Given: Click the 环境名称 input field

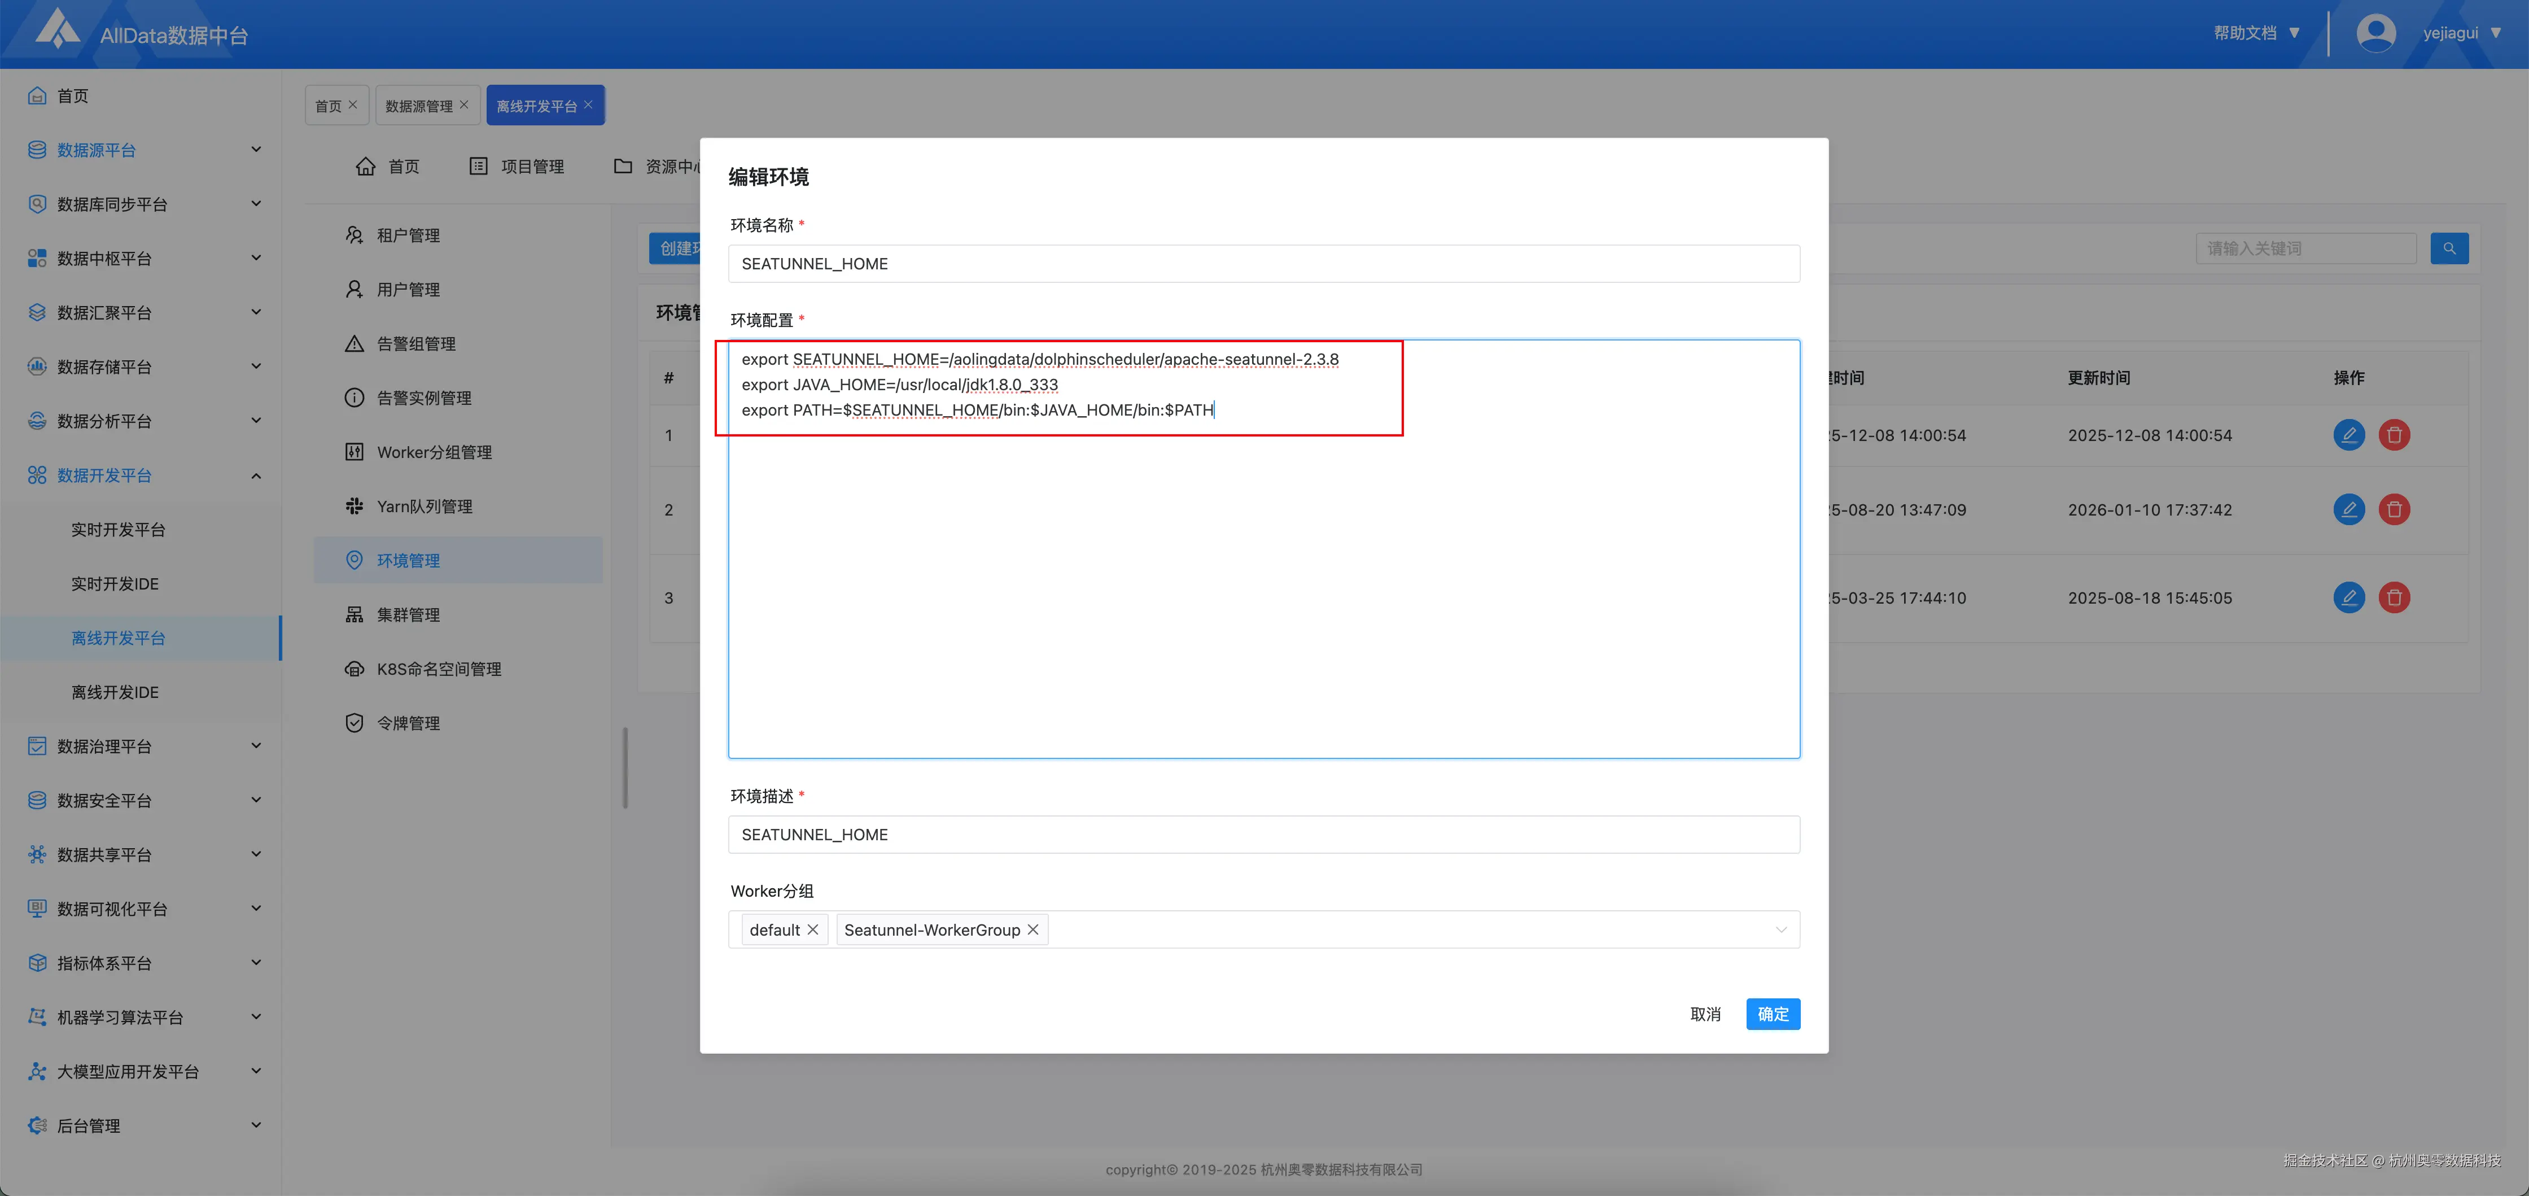Looking at the screenshot, I should 1263,264.
